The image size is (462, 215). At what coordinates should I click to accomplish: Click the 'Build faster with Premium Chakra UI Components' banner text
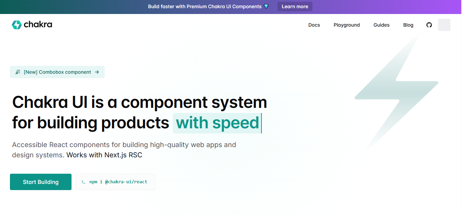tap(205, 6)
